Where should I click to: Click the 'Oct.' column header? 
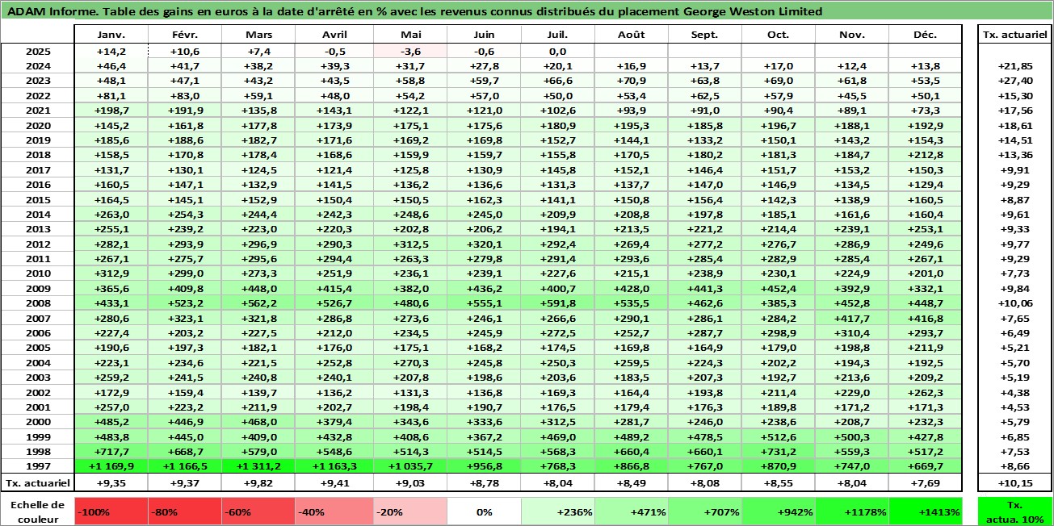(x=779, y=35)
